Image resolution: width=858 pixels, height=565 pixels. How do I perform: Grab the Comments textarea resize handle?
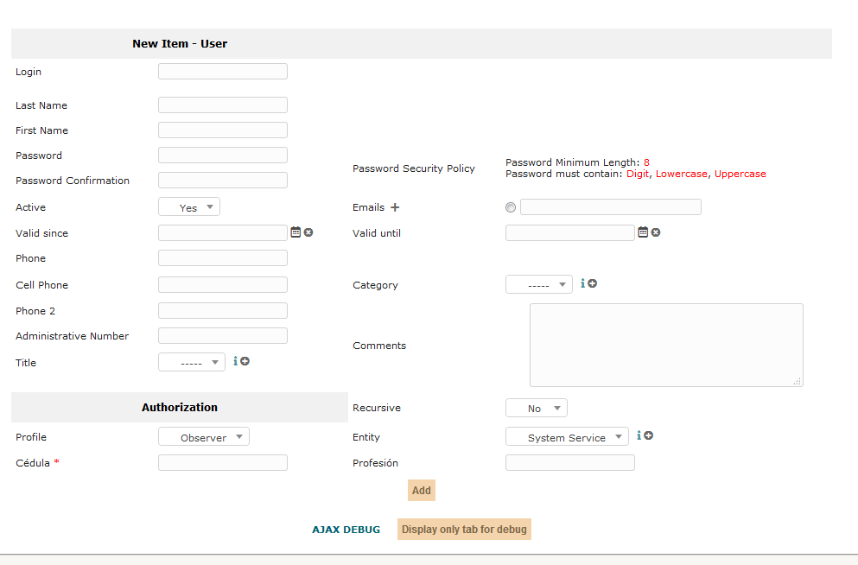click(x=798, y=381)
